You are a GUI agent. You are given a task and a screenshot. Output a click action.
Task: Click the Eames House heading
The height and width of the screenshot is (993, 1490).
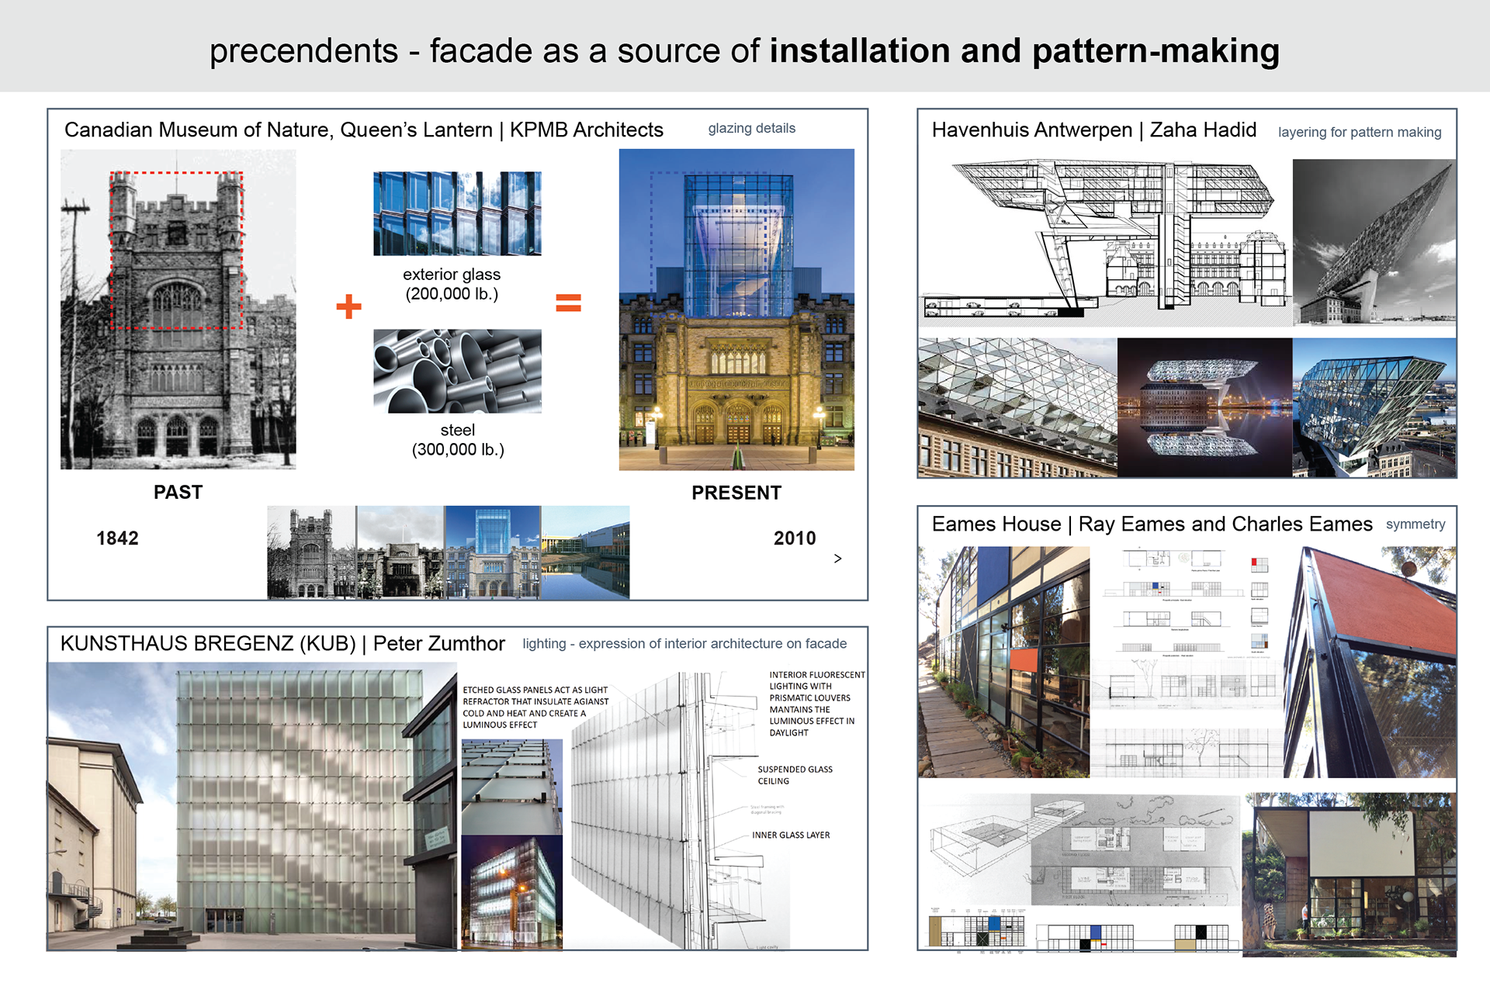point(1152,524)
